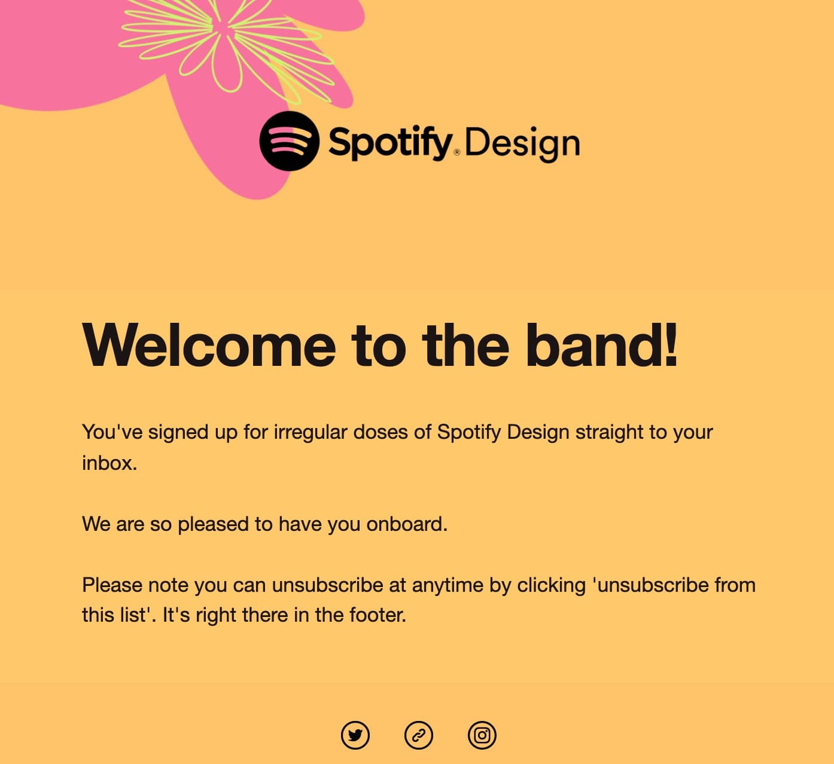Click the word "band!" in the heading
The width and height of the screenshot is (834, 764).
(601, 346)
